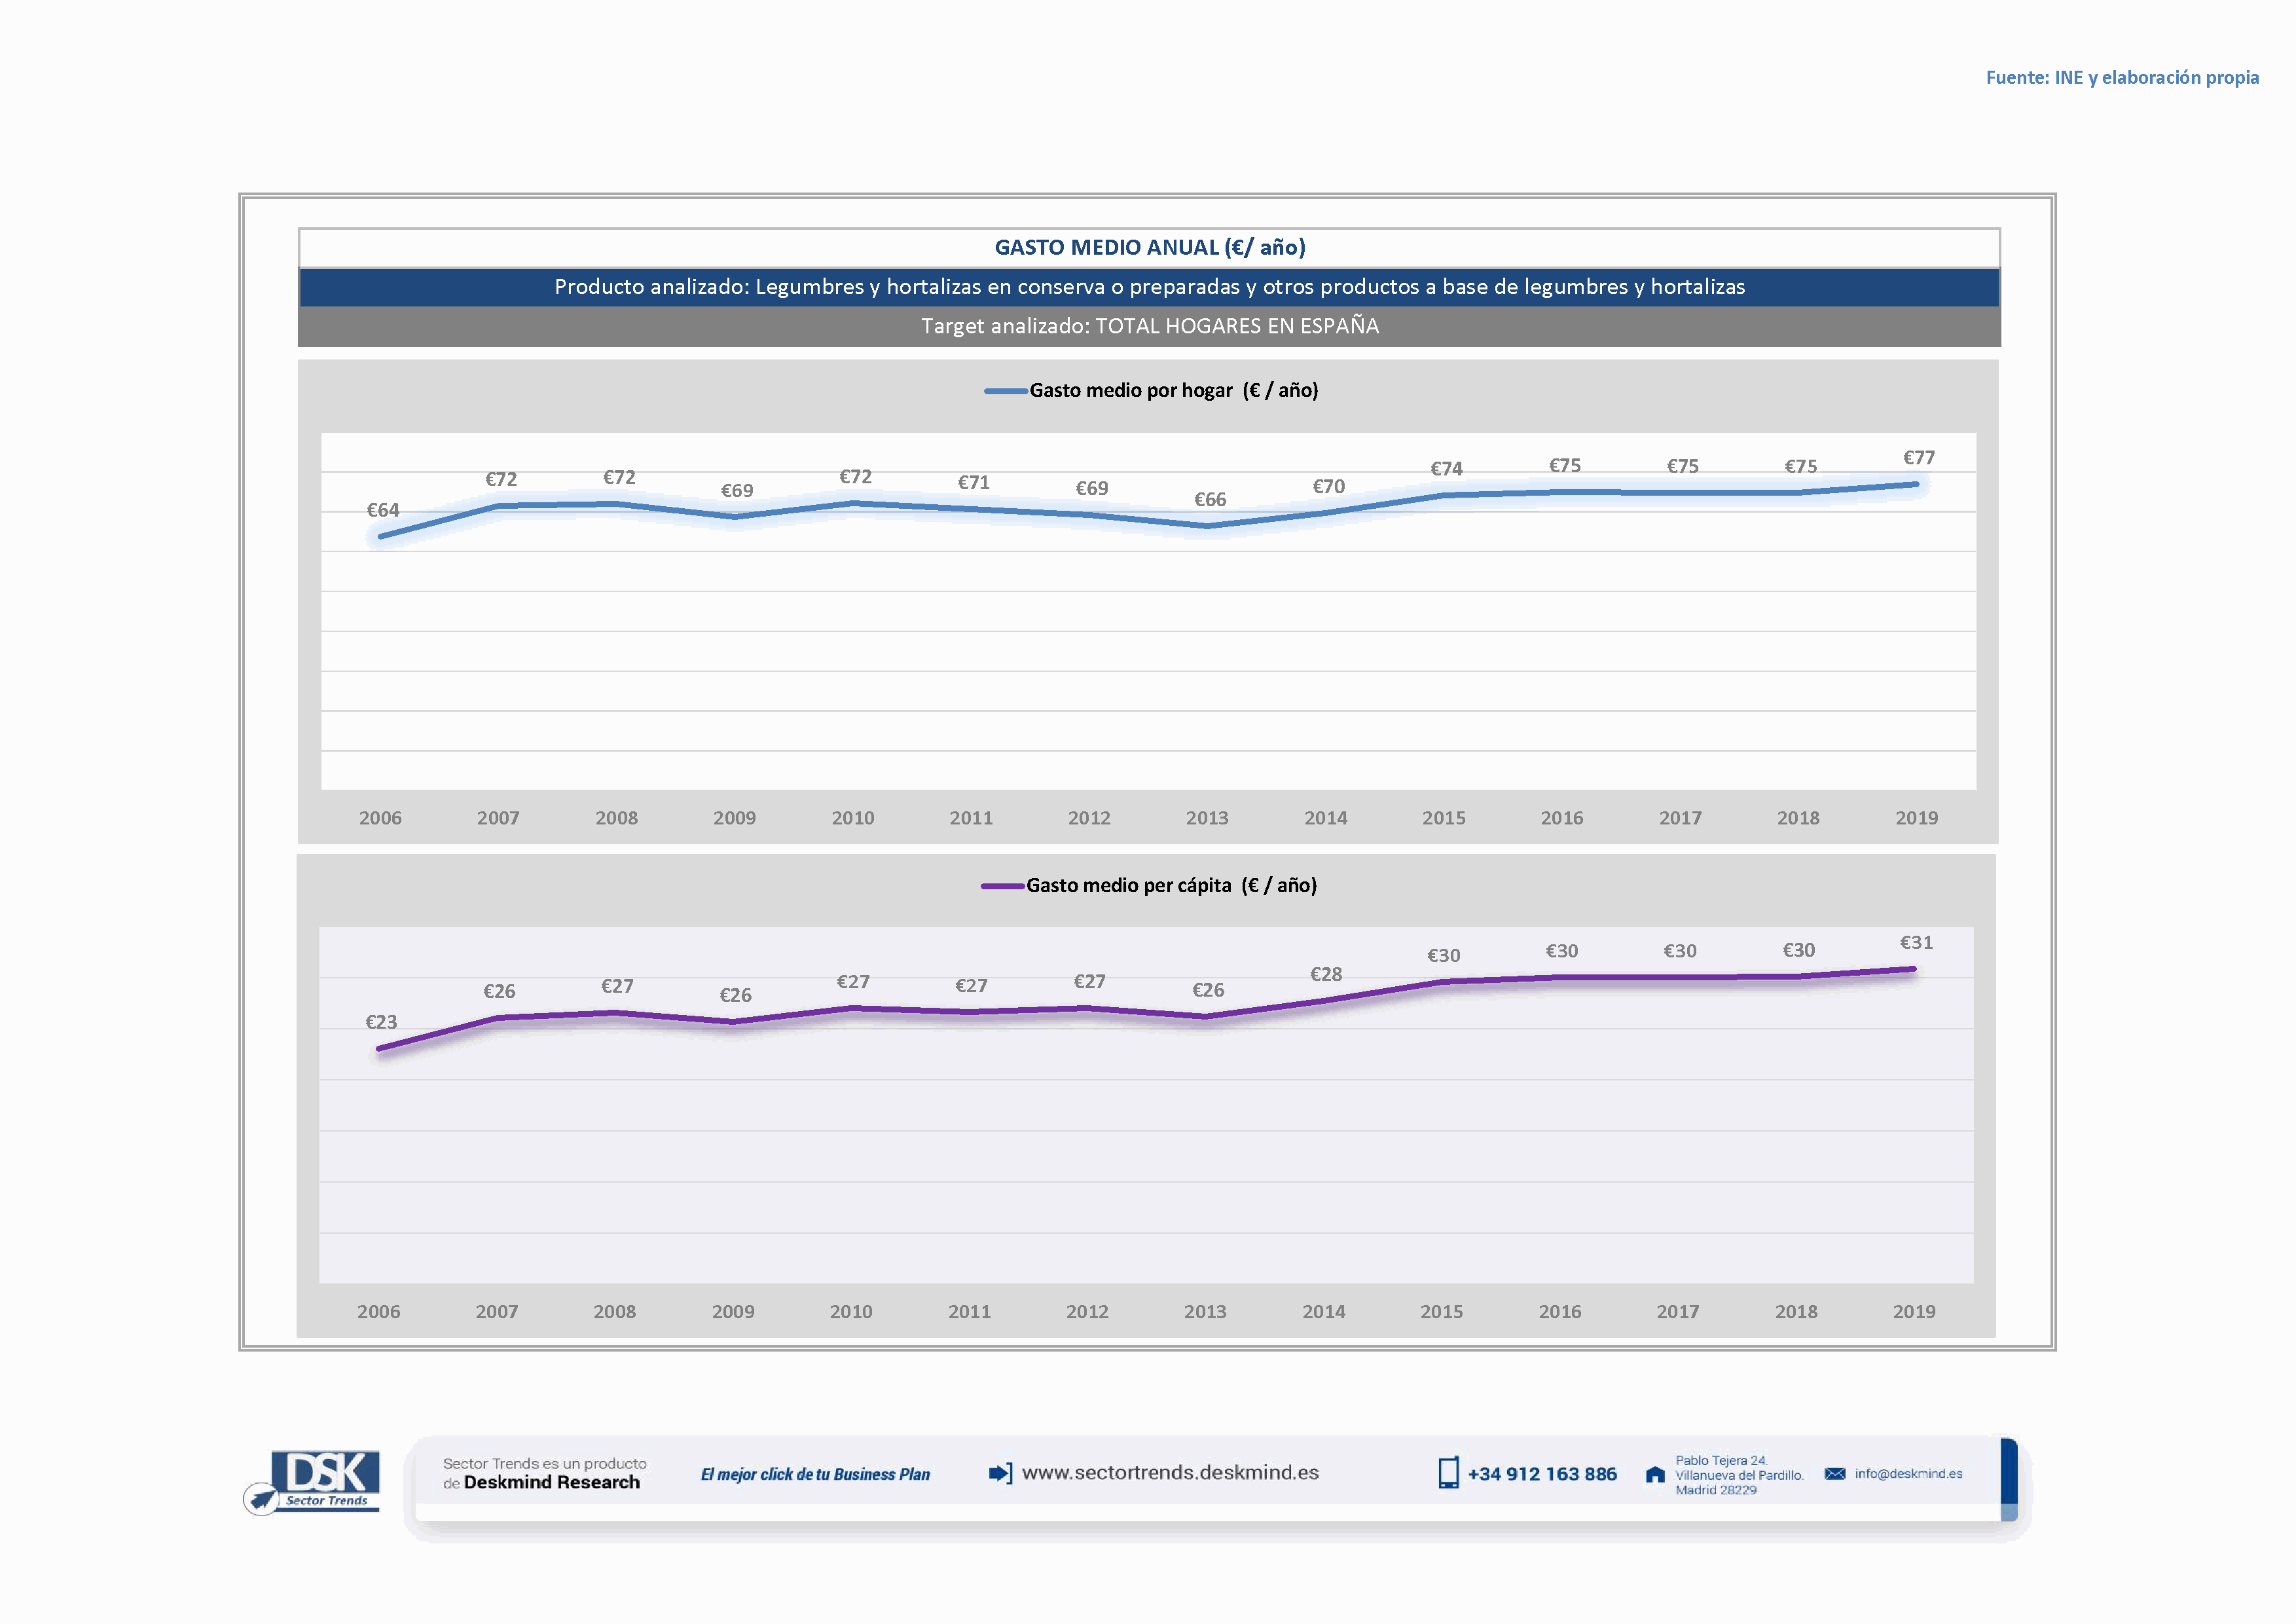Select the Gasto medio por hogar legend label
Screen dimensions: 2296x1624
point(1174,391)
